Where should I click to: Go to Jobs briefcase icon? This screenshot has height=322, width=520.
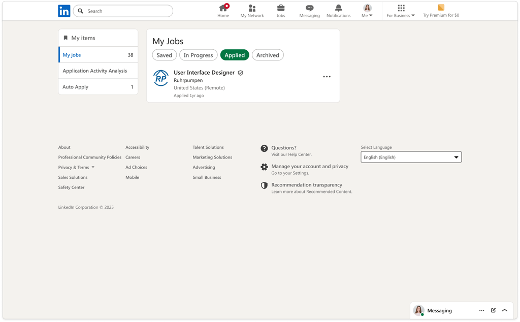(x=281, y=8)
